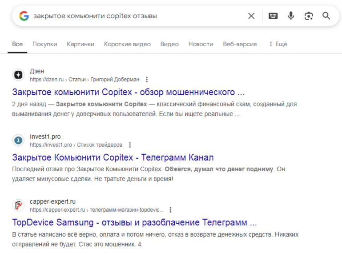
Task: Open options menu for invest1.pro result
Action: click(x=130, y=145)
